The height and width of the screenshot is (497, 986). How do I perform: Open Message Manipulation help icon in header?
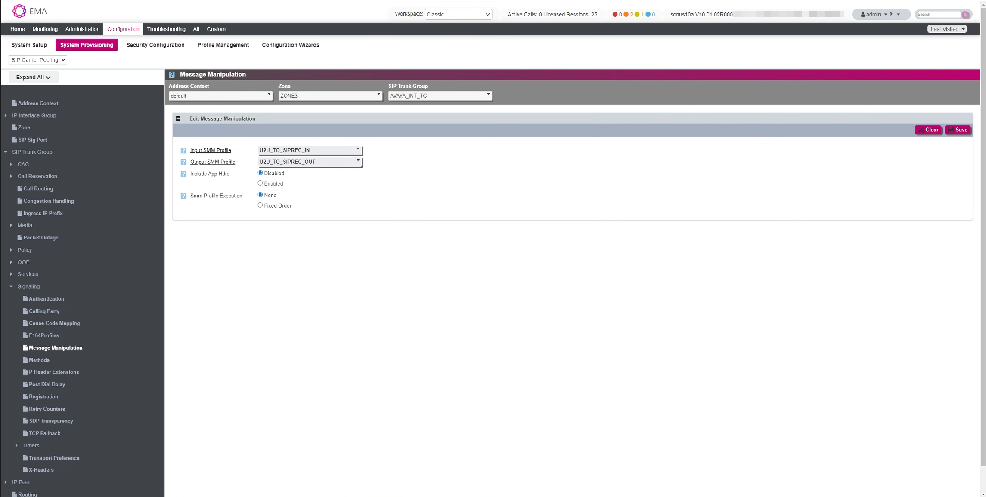172,75
